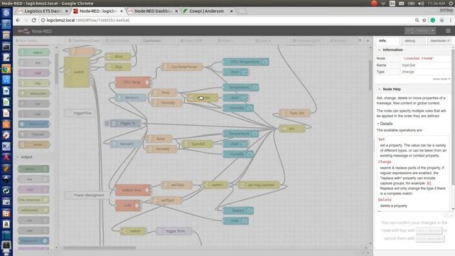Select the Blink change node
This screenshot has height=256, width=455.
coord(118,57)
